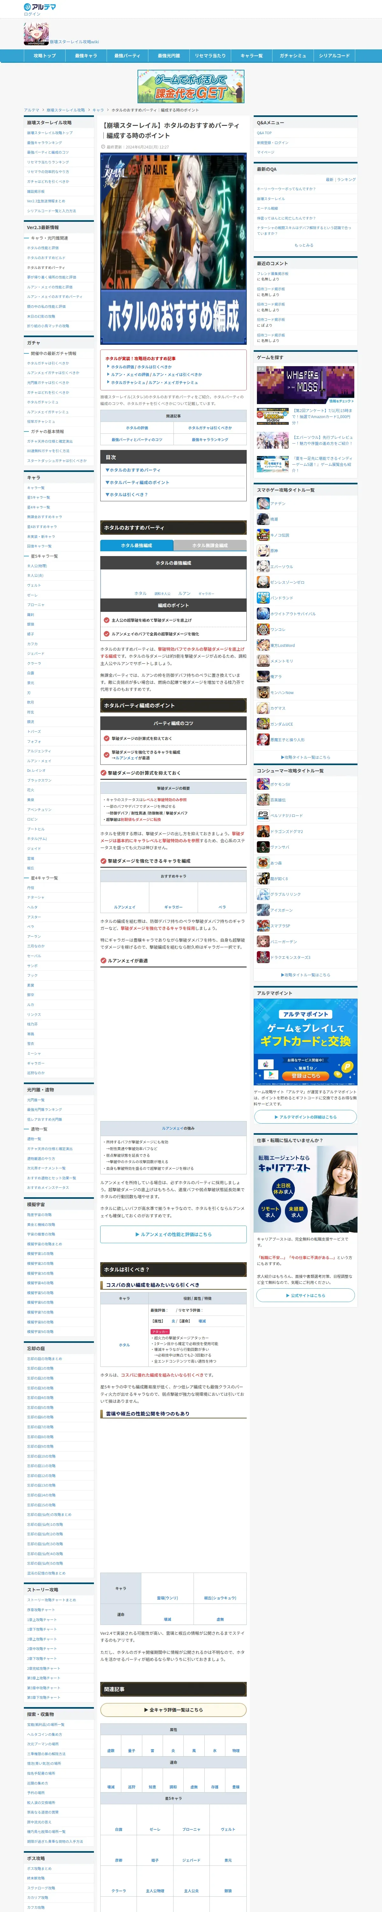Click the エバーソウル game icon
This screenshot has width=382, height=1912.
(x=263, y=566)
